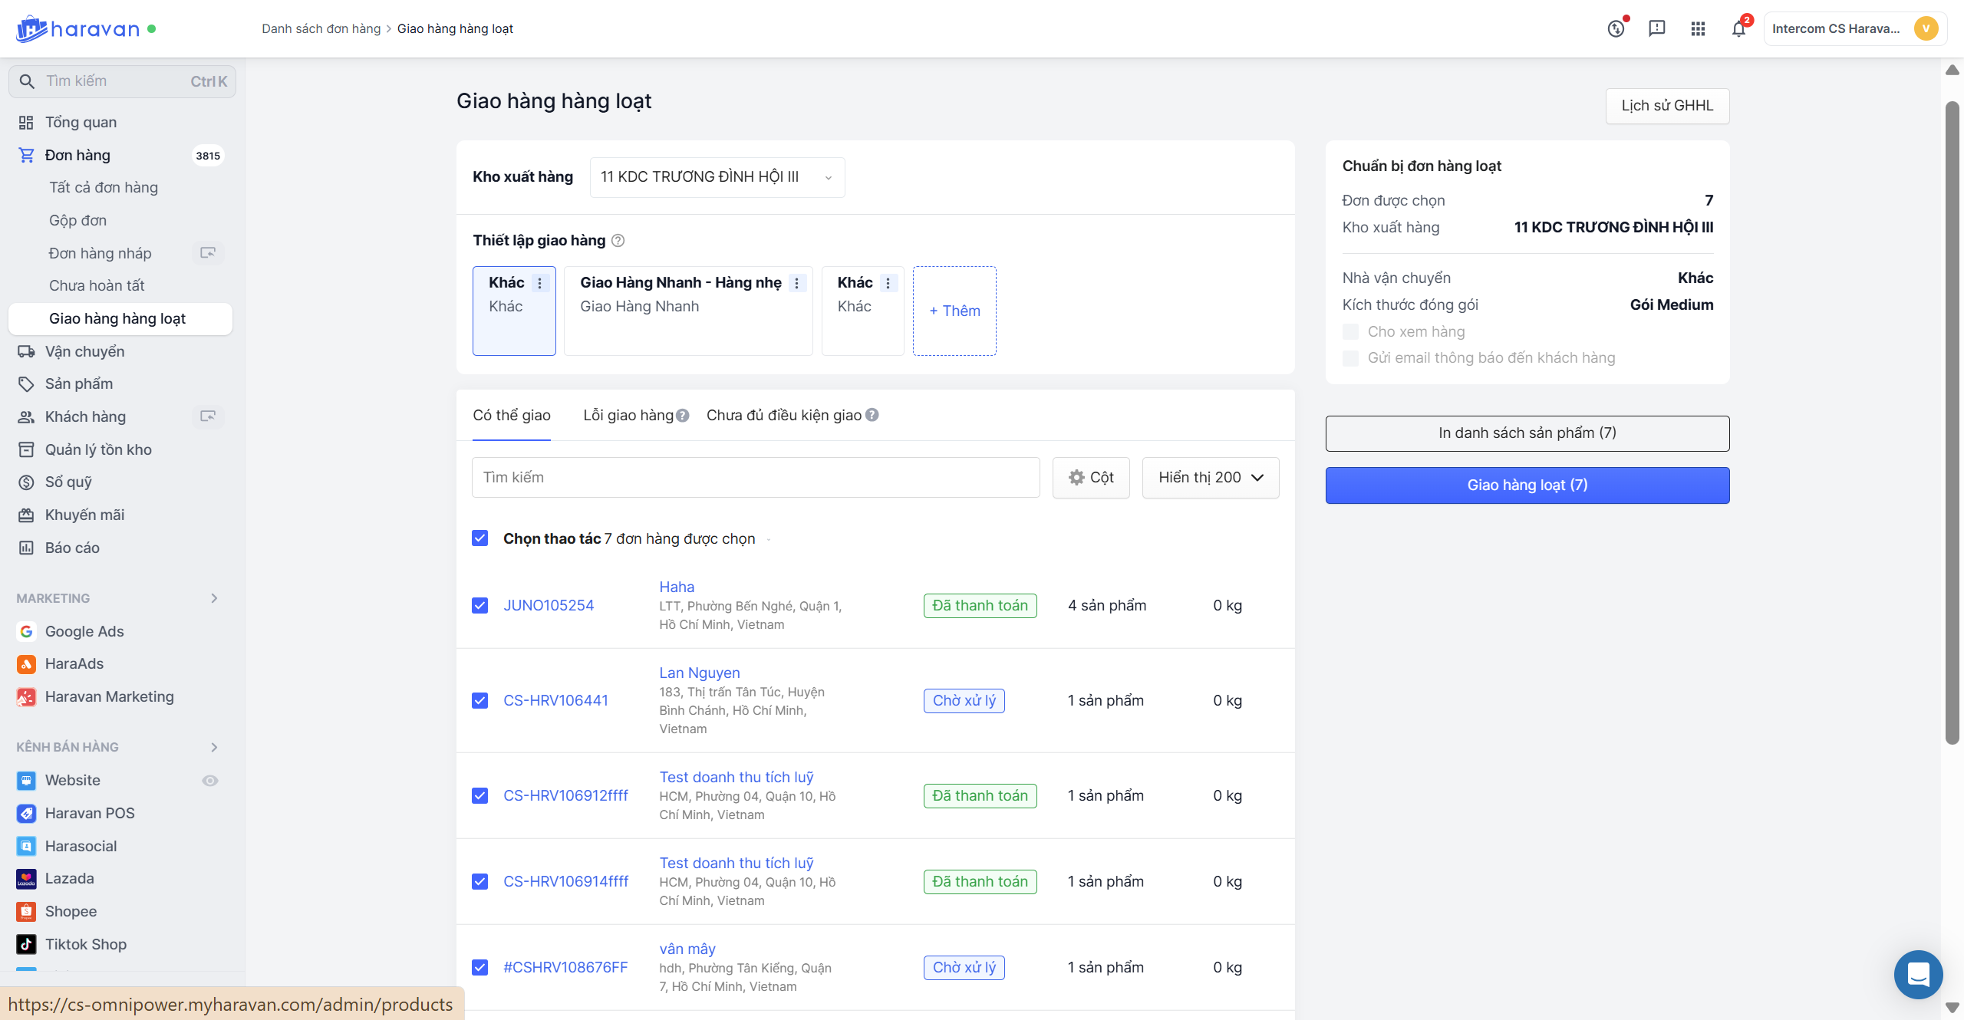Uncheck the select-all orders checkbox
Image resolution: width=1964 pixels, height=1020 pixels.
tap(480, 538)
